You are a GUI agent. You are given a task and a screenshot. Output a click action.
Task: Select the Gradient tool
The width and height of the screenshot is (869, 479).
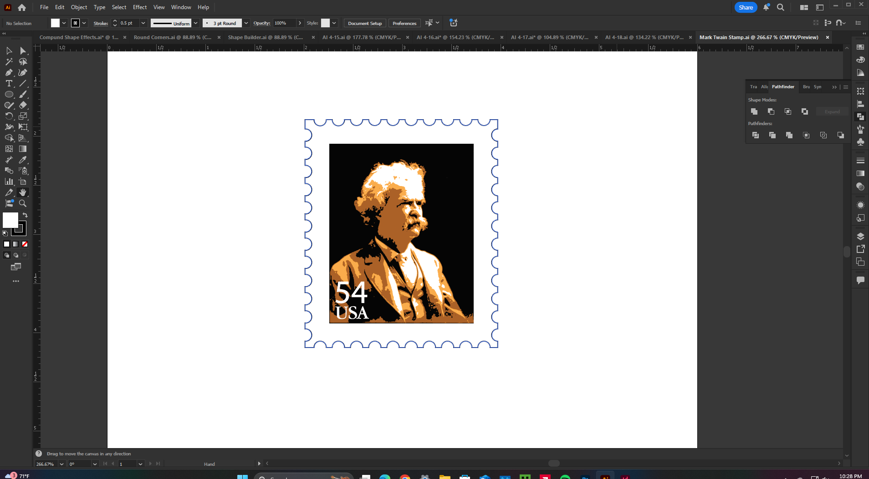tap(23, 149)
